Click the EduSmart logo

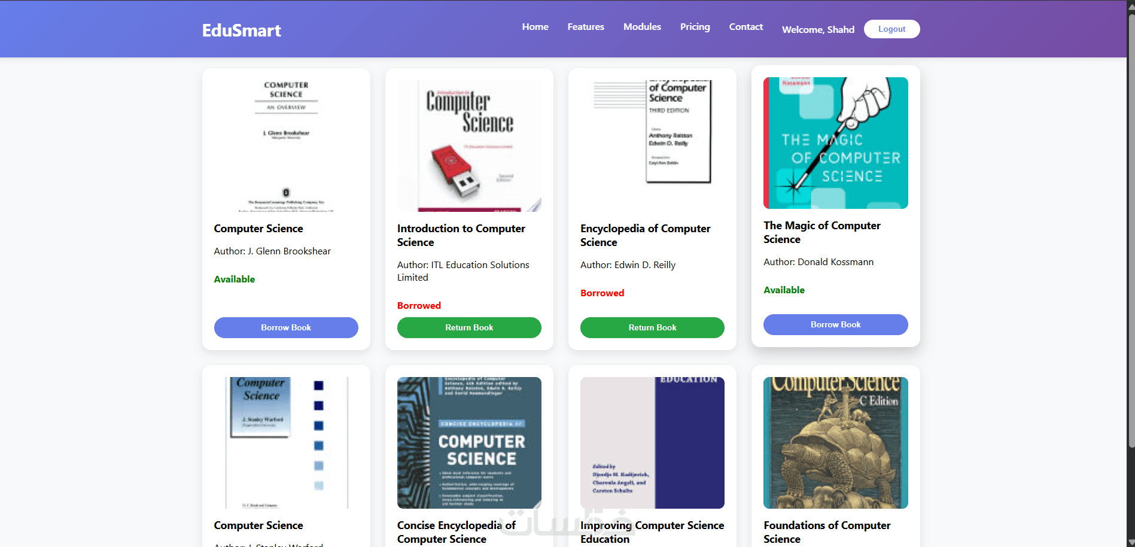pyautogui.click(x=241, y=31)
